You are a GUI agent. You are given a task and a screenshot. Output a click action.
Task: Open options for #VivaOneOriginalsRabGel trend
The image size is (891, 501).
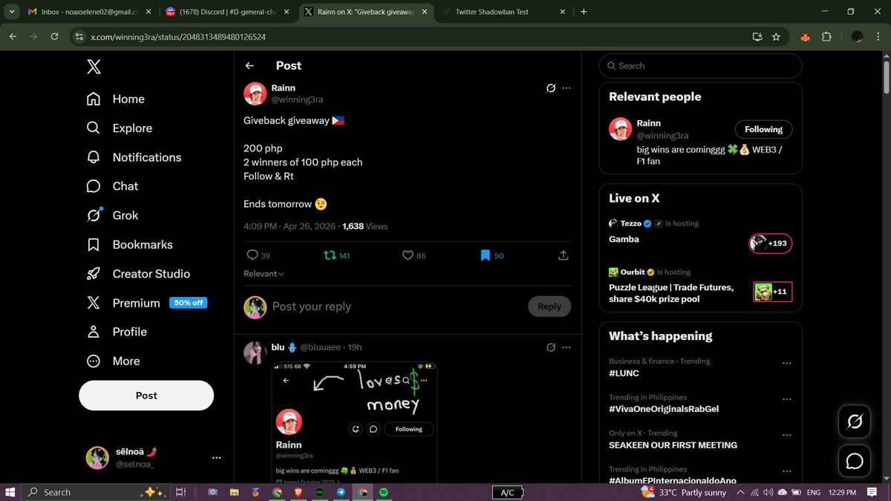(x=786, y=399)
